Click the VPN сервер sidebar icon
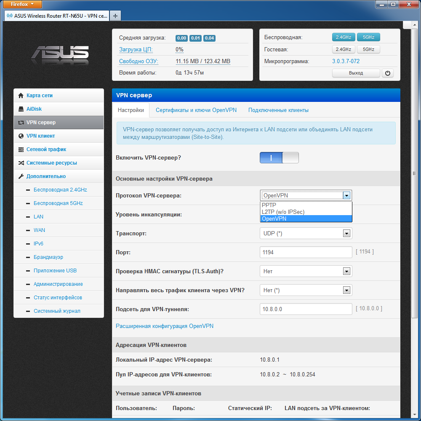 (x=21, y=123)
